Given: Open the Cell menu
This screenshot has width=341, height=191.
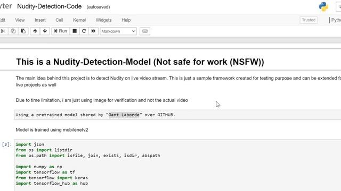Looking at the screenshot, I should 59,20.
